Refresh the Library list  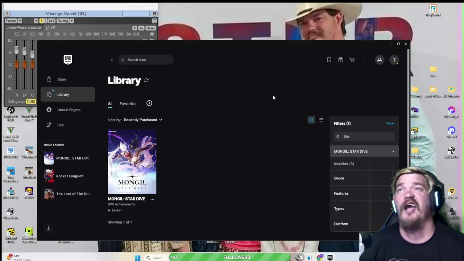(146, 80)
